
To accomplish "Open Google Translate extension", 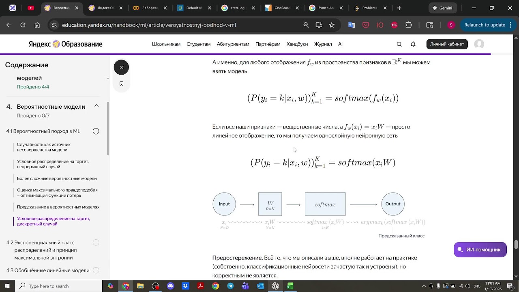I will click(x=352, y=25).
